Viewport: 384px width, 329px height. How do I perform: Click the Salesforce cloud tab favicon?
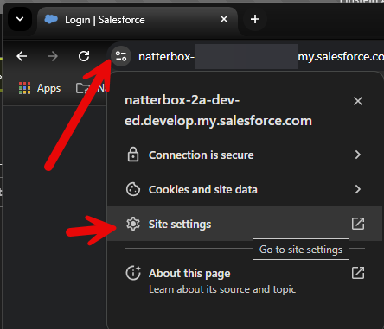51,19
